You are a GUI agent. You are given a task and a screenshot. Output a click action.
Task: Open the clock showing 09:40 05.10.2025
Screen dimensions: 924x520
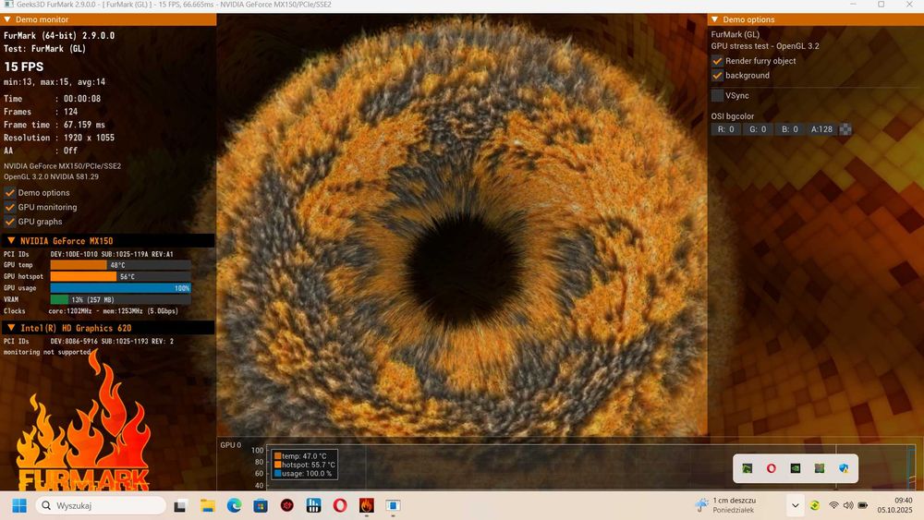(894, 505)
